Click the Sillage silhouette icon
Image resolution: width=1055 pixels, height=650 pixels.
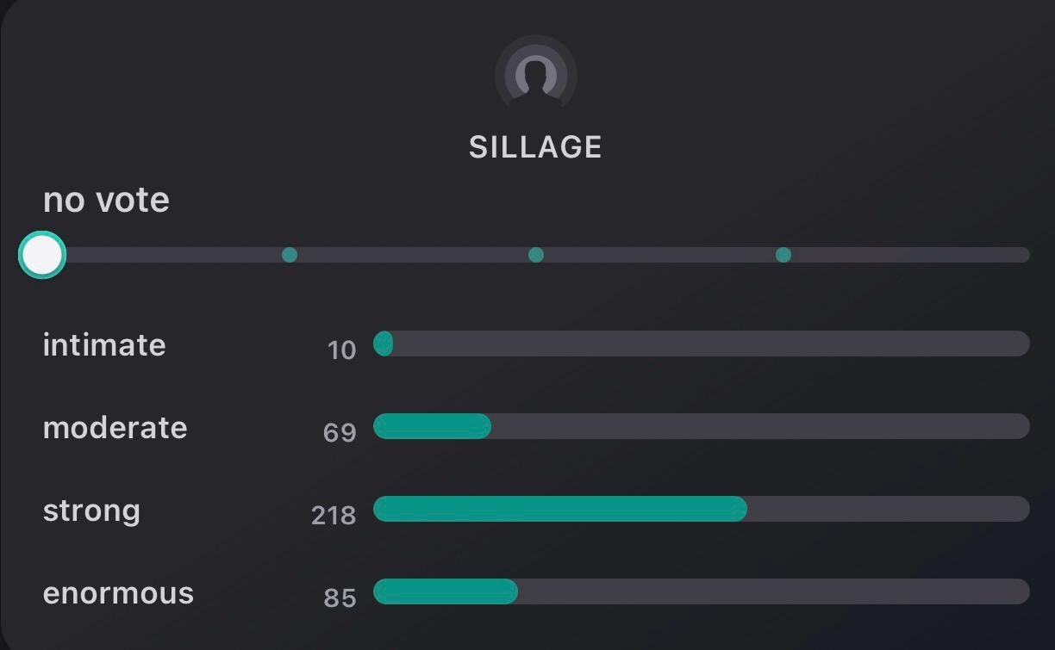click(535, 75)
